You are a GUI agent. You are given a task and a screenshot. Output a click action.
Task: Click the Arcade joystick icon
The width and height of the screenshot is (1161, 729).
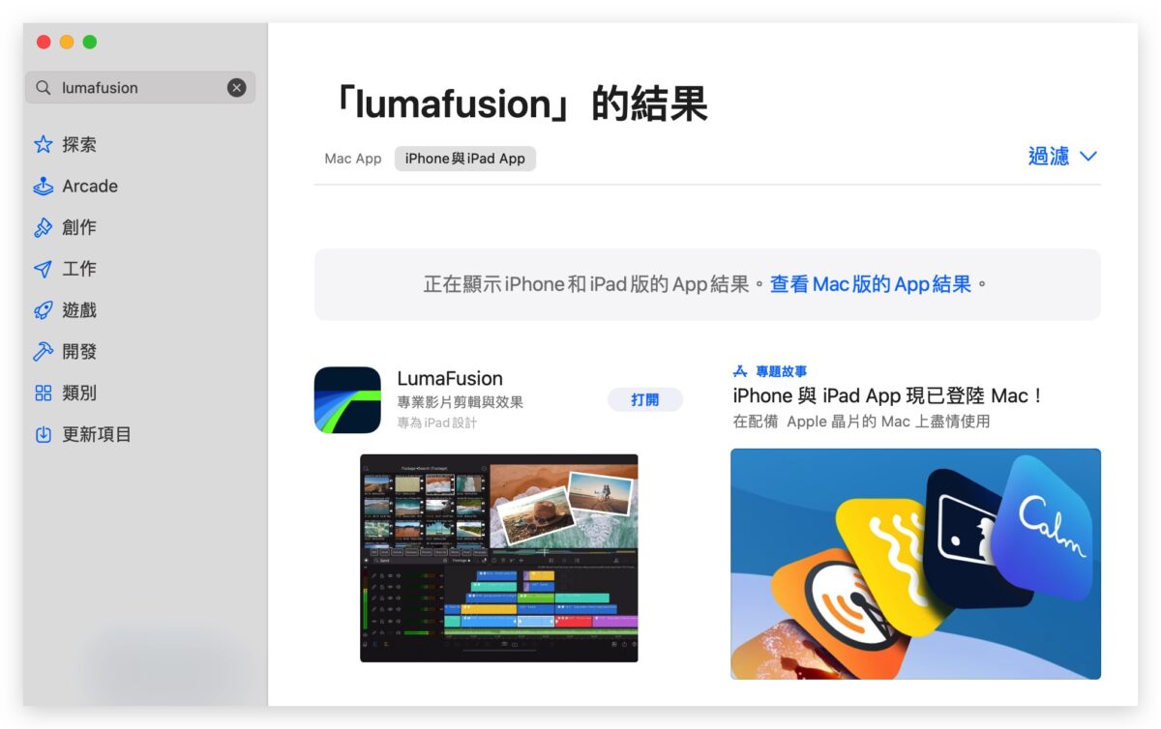44,187
